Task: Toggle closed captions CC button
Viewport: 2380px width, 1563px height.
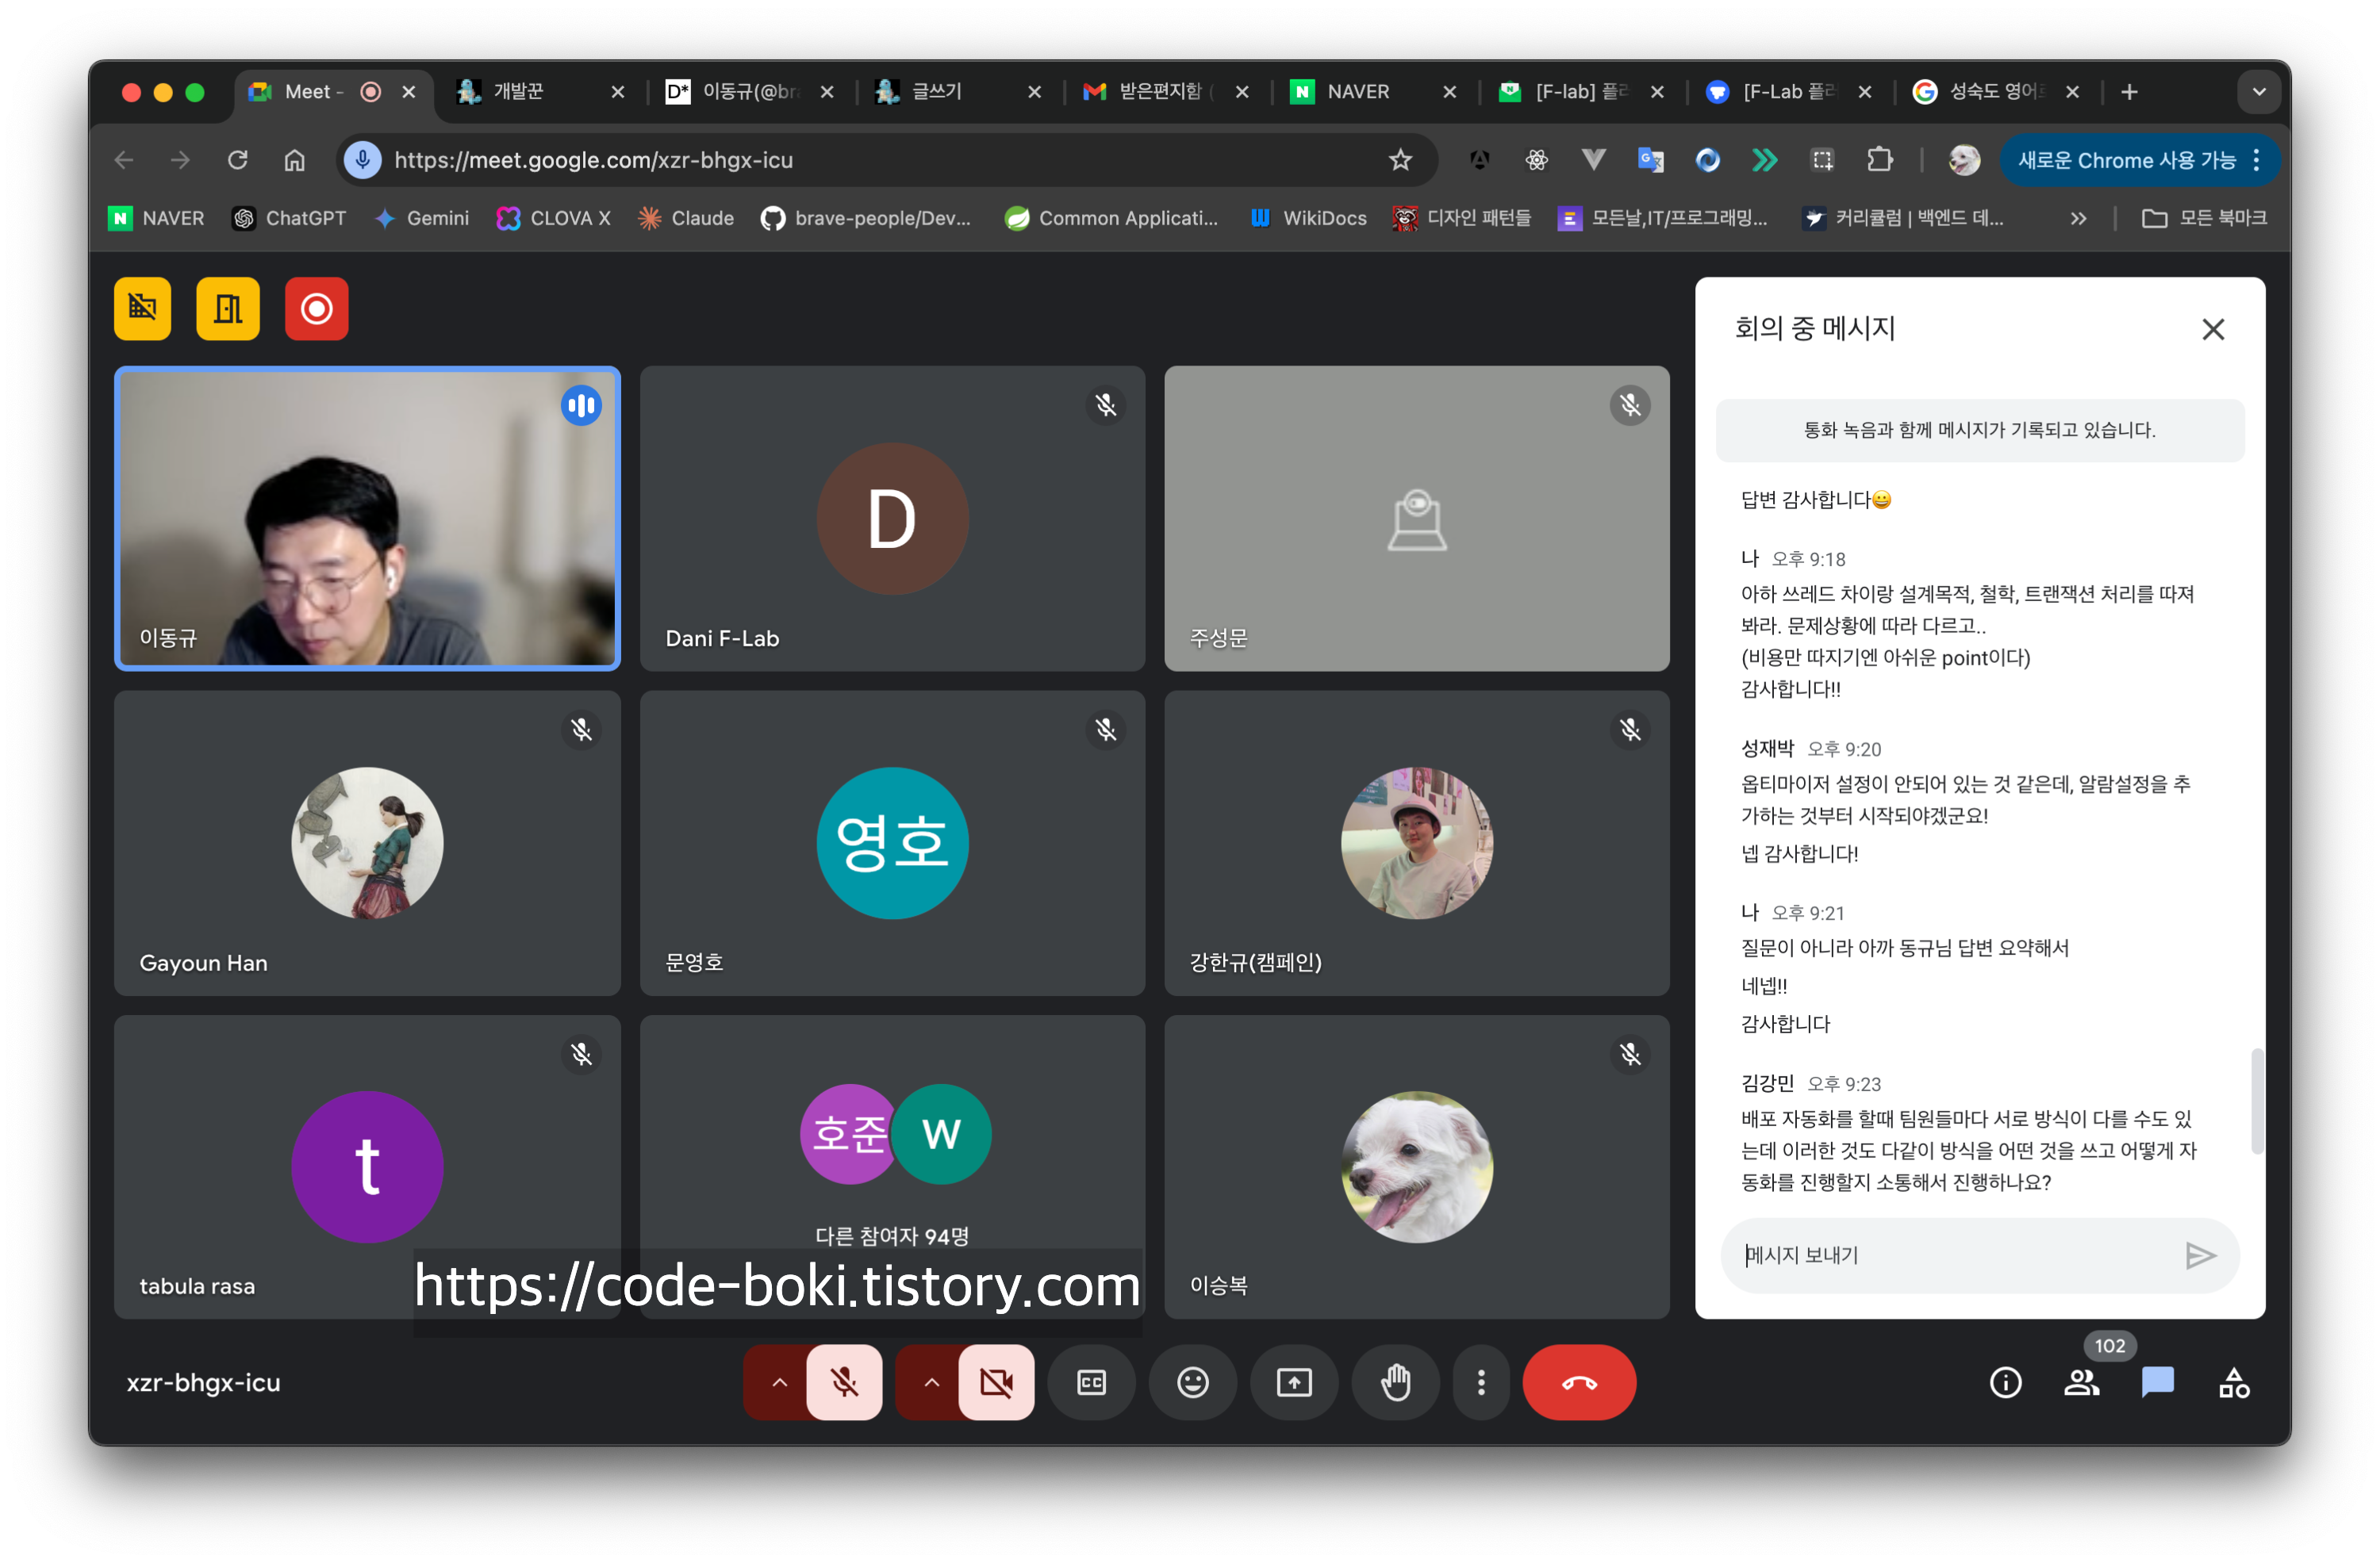Action: coord(1091,1382)
